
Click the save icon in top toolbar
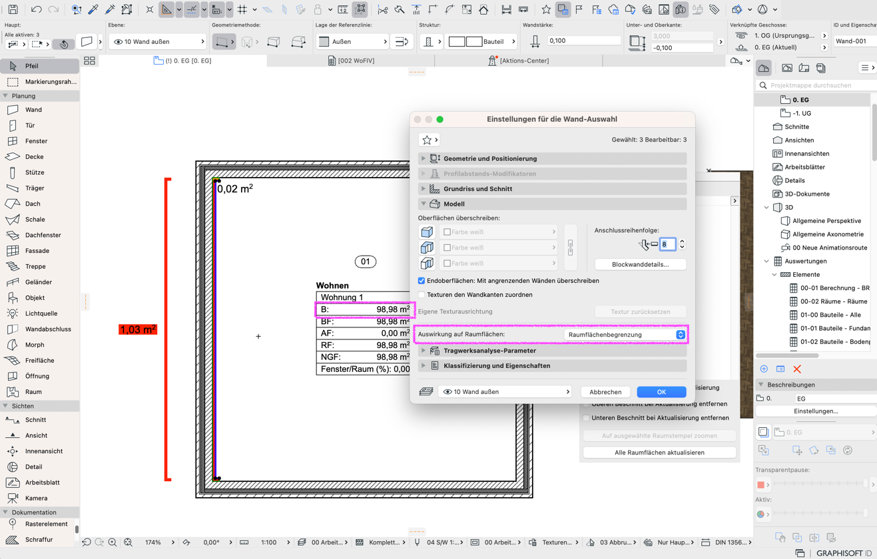tap(13, 9)
